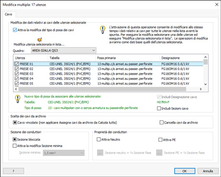Uncheck the PRESE 02 row checkbox
221x177 pixels.
coord(17,69)
